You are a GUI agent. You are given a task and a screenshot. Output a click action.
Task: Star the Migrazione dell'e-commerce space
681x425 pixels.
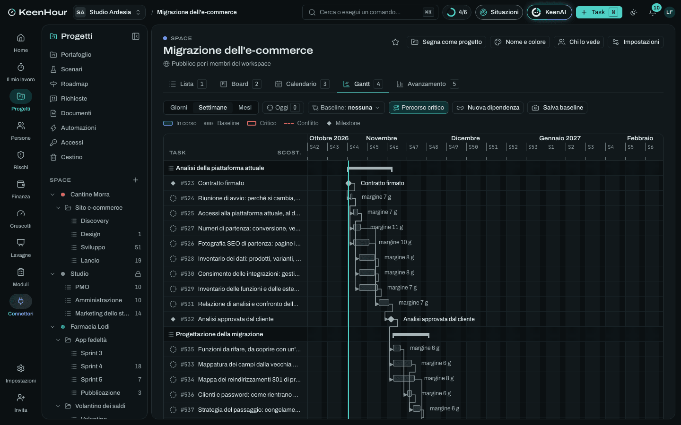pos(395,42)
